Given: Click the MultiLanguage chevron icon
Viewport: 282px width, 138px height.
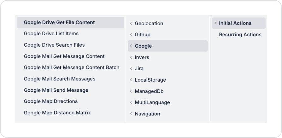Looking at the screenshot, I should point(131,102).
